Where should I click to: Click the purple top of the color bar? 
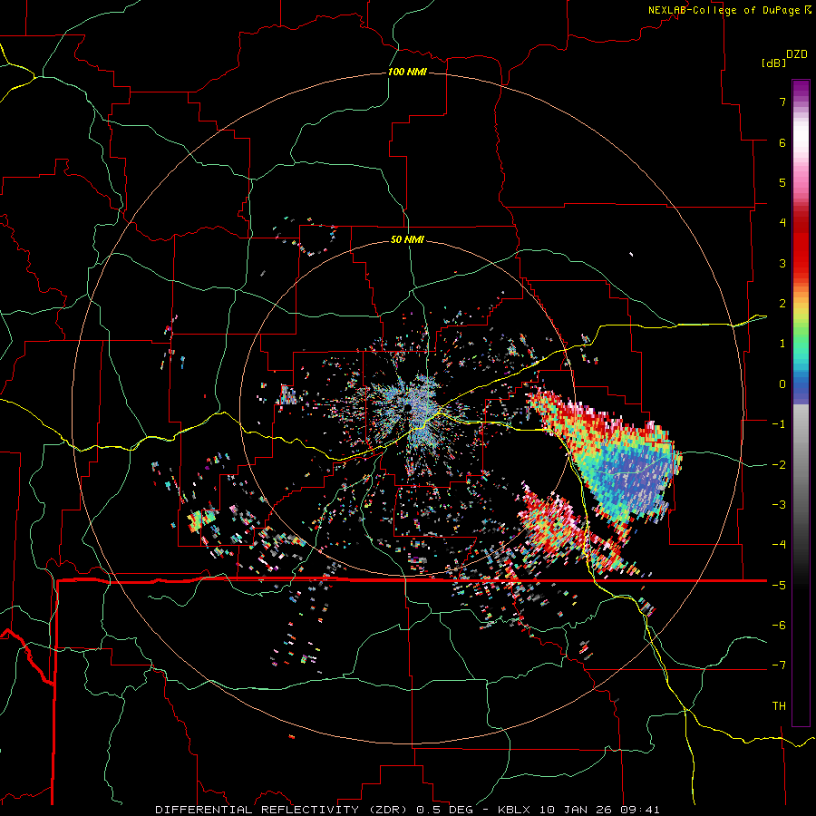click(x=801, y=89)
